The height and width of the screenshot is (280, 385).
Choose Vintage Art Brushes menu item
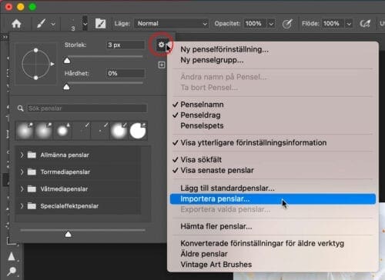coord(273,265)
